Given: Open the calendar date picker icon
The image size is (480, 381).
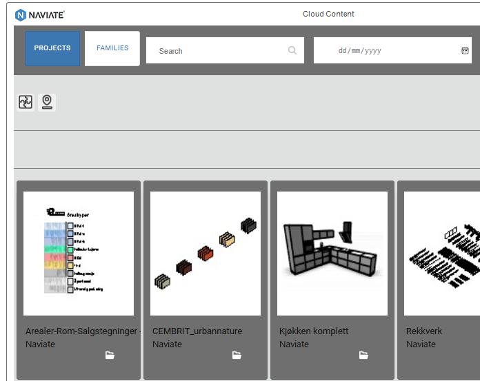Looking at the screenshot, I should pyautogui.click(x=465, y=50).
